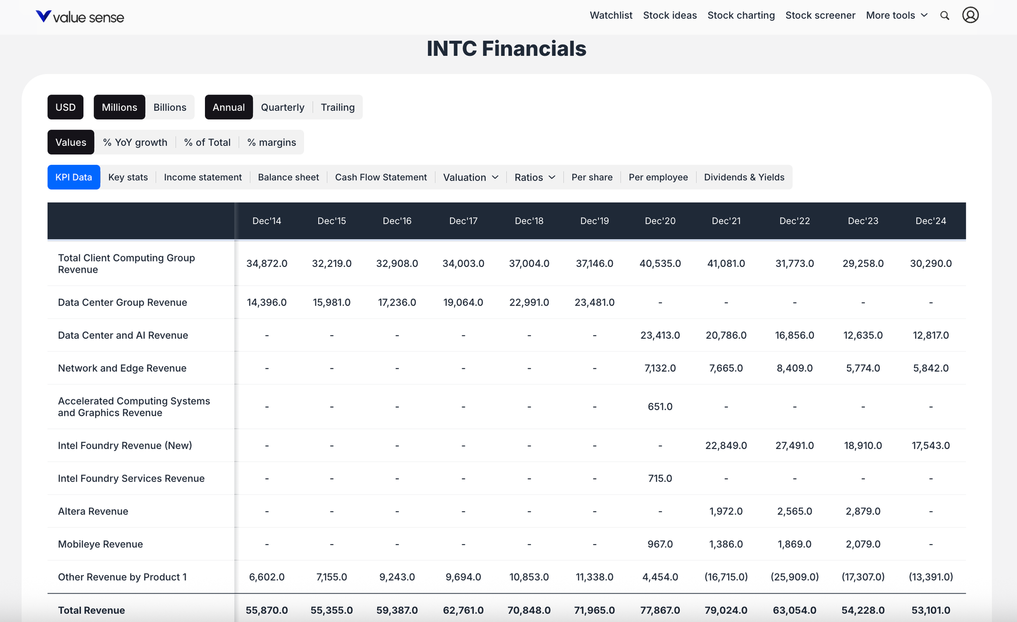Viewport: 1017px width, 622px height.
Task: Open the Balance sheet tab
Action: [x=288, y=177]
